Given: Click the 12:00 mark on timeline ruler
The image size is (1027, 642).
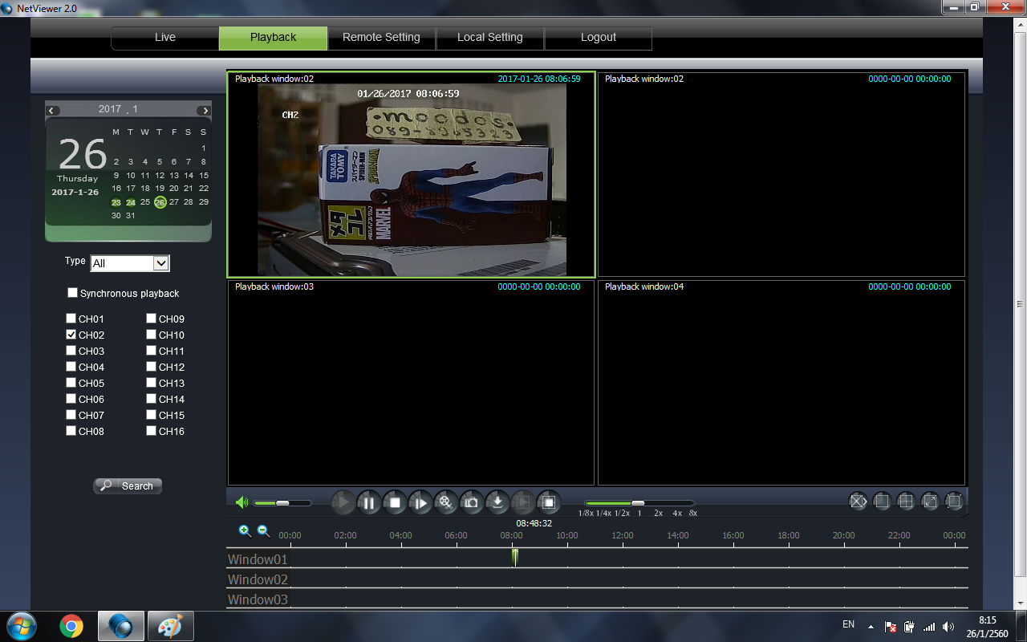Looking at the screenshot, I should (x=623, y=535).
